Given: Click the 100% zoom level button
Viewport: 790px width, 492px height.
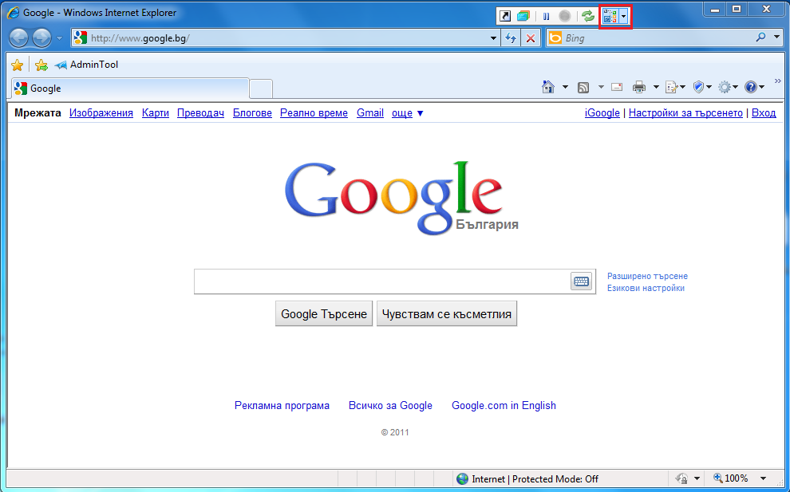Looking at the screenshot, I should pyautogui.click(x=730, y=478).
